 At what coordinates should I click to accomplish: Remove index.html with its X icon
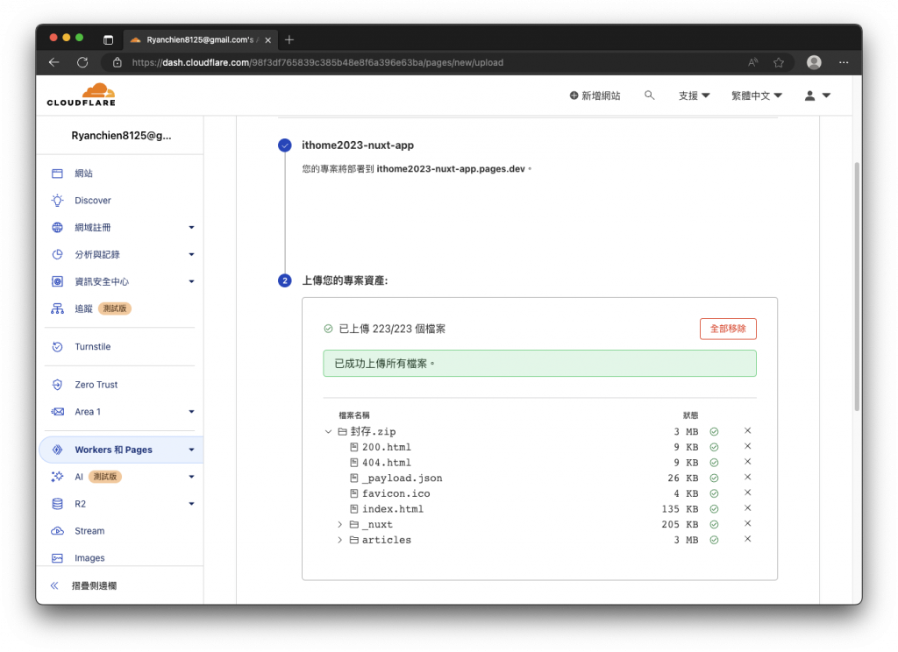(747, 507)
